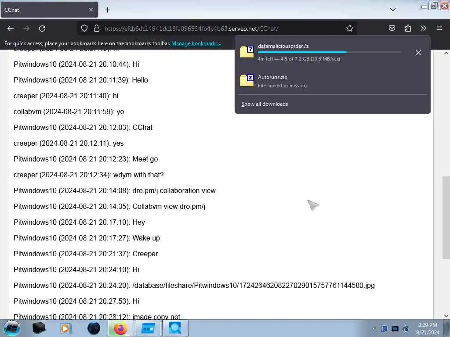Click the 'Hi' message at 20:27:53
The image size is (450, 337).
(76, 301)
